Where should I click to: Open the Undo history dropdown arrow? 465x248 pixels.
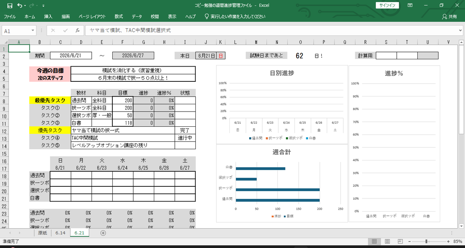coord(25,6)
